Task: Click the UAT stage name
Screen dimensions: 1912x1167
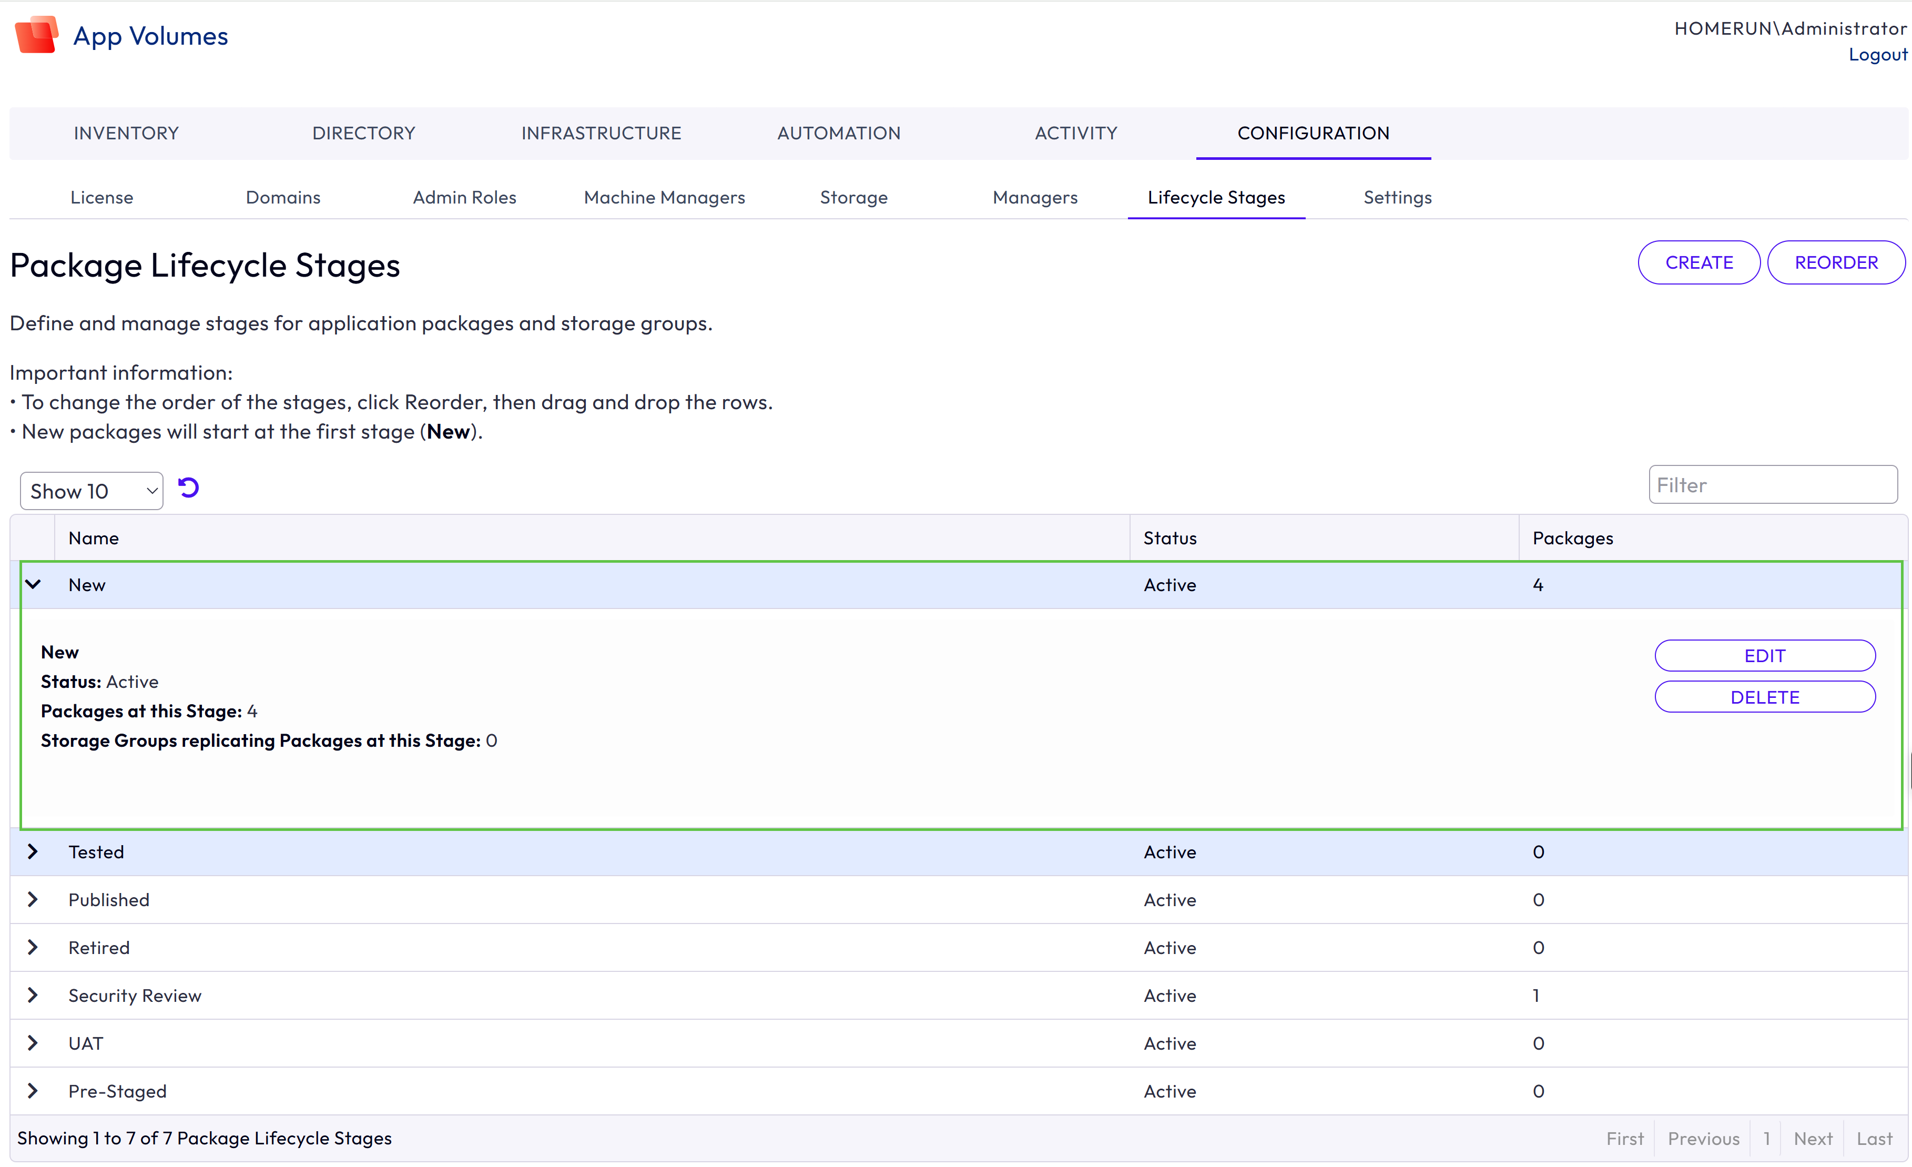Action: pos(85,1043)
